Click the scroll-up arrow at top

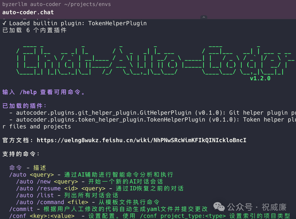click(204, 17)
